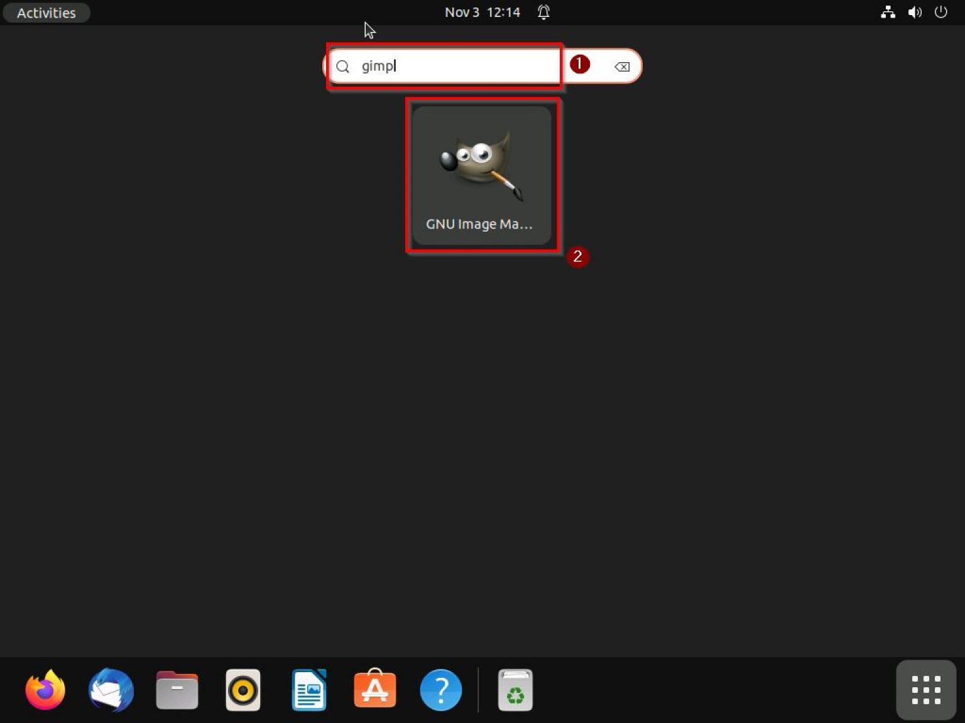
Task: Open the Trash folder
Action: point(515,689)
